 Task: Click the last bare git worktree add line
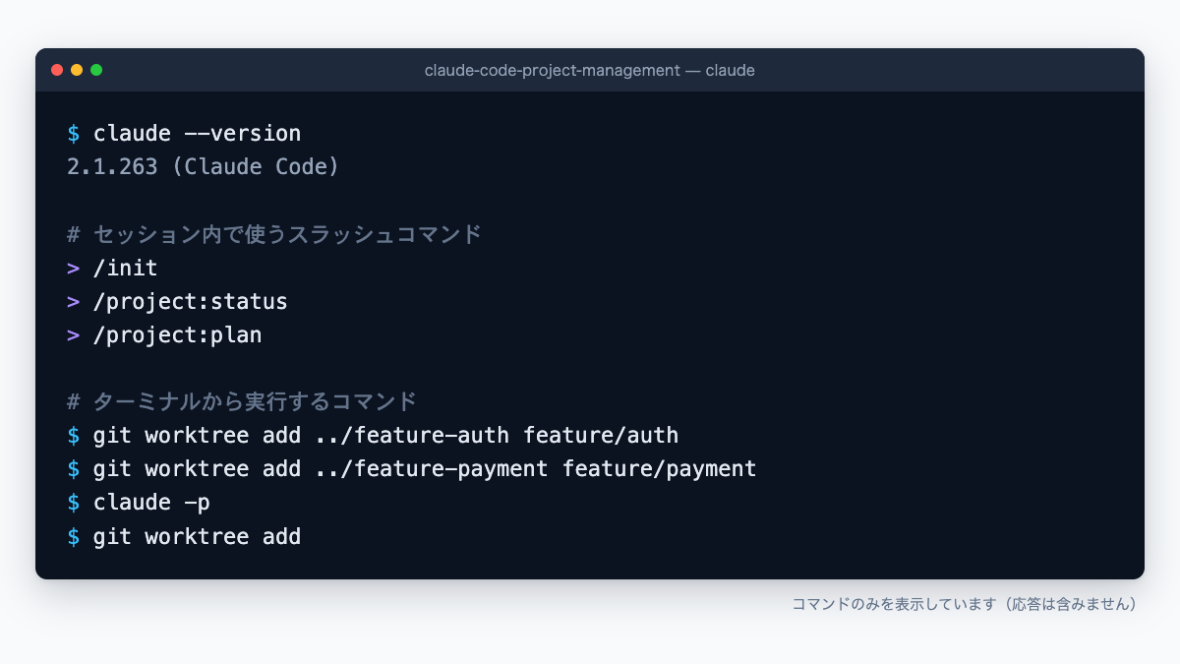(184, 536)
